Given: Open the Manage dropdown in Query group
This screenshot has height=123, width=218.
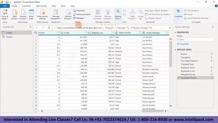Looking at the screenshot, I should tap(79, 18).
